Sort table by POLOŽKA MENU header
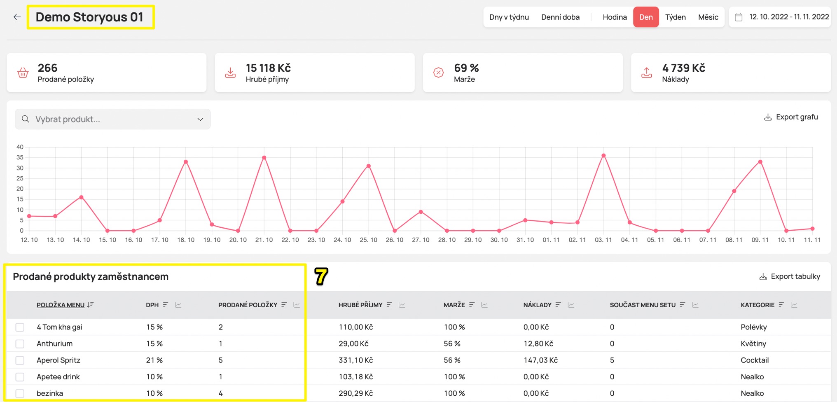This screenshot has width=837, height=402. pyautogui.click(x=61, y=305)
